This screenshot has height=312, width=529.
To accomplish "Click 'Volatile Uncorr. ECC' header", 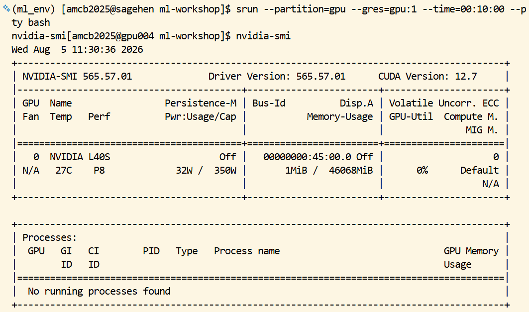I will click(443, 103).
